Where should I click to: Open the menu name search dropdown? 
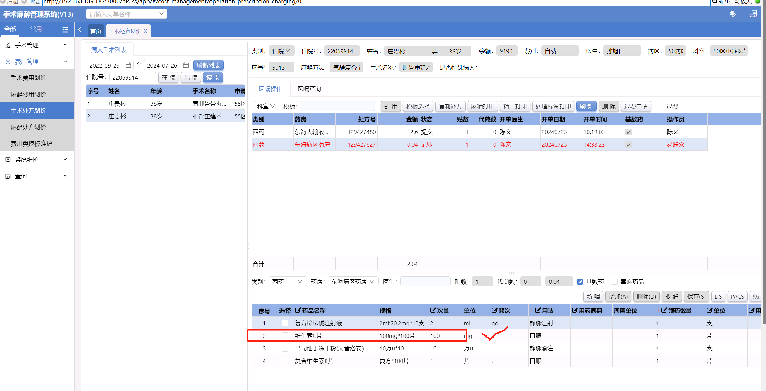point(127,14)
